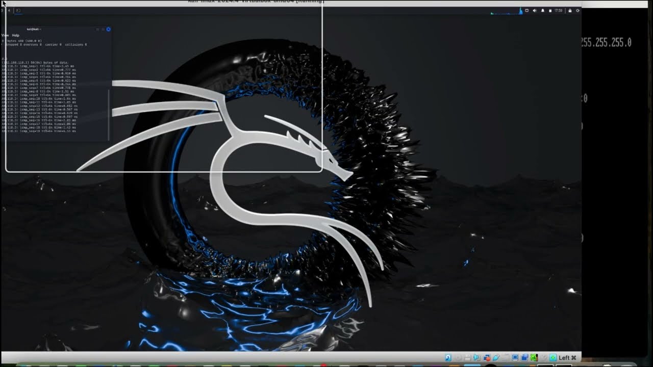Click the Kali panel battery clipboard icon
Image resolution: width=653 pixels, height=367 pixels.
pyautogui.click(x=550, y=11)
